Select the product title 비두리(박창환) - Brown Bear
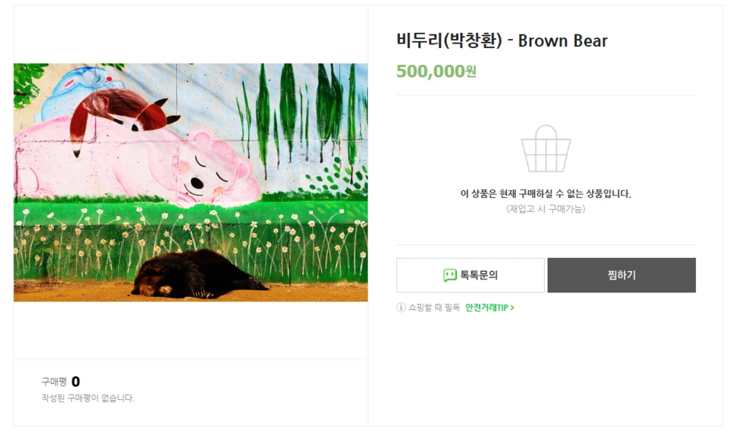This screenshot has height=439, width=737. click(x=501, y=41)
